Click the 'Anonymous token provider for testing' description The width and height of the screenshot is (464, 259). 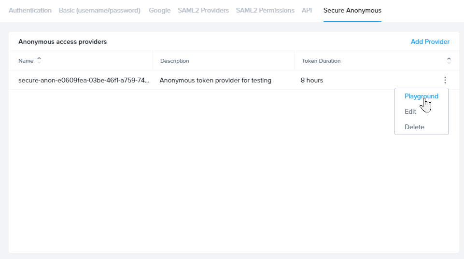tap(215, 80)
